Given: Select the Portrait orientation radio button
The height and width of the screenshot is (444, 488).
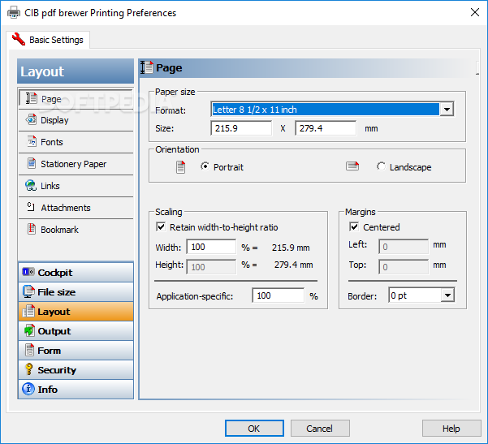Looking at the screenshot, I should (x=205, y=166).
